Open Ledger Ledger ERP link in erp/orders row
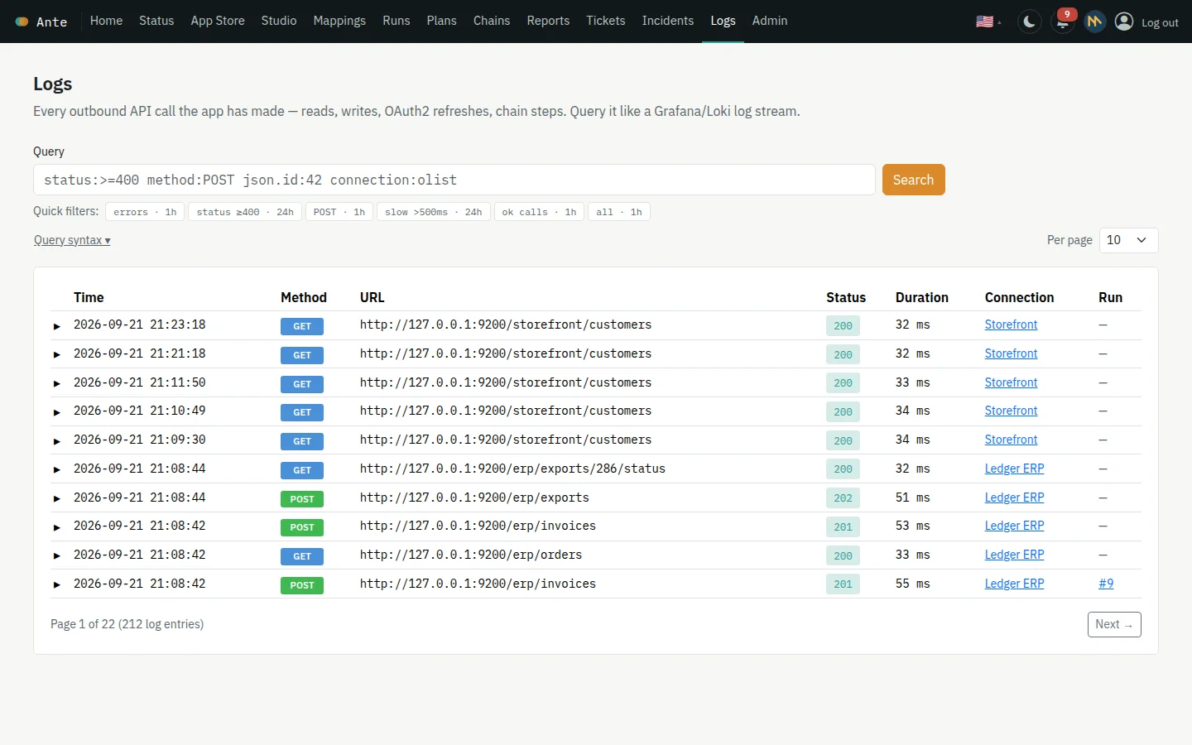 tap(1014, 555)
